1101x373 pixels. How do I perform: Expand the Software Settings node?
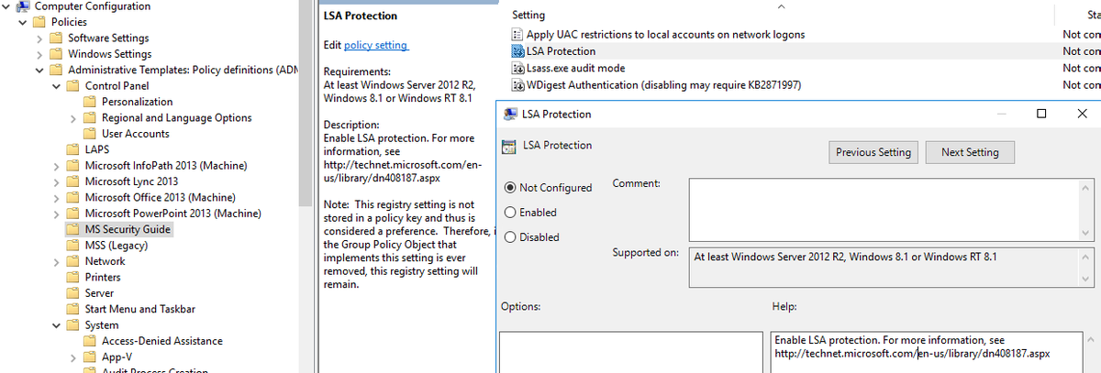pos(39,38)
